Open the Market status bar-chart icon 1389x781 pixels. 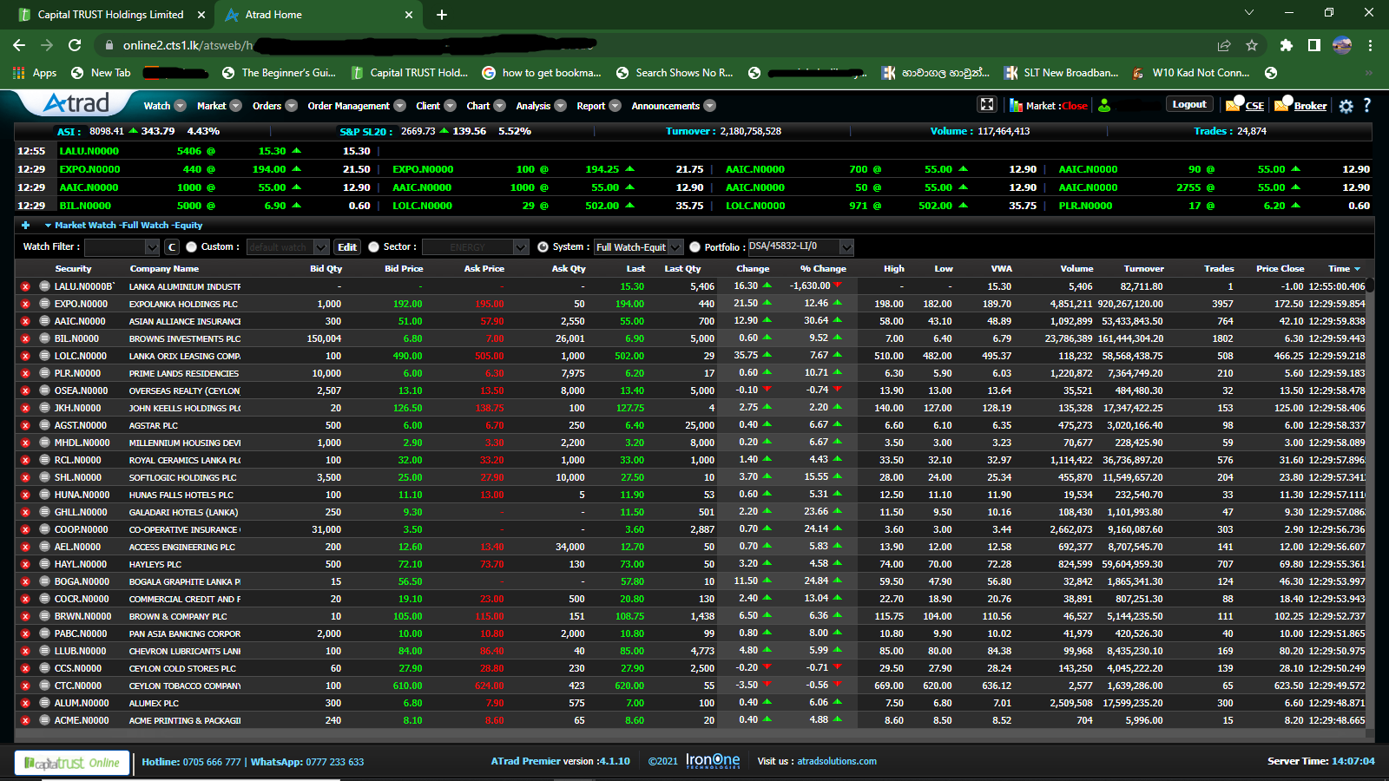pos(1016,106)
